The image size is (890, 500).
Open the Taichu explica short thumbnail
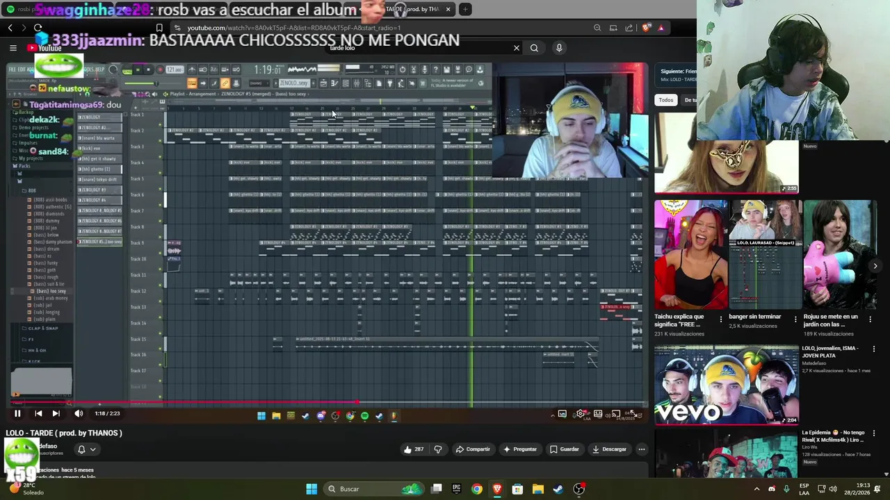pos(690,255)
